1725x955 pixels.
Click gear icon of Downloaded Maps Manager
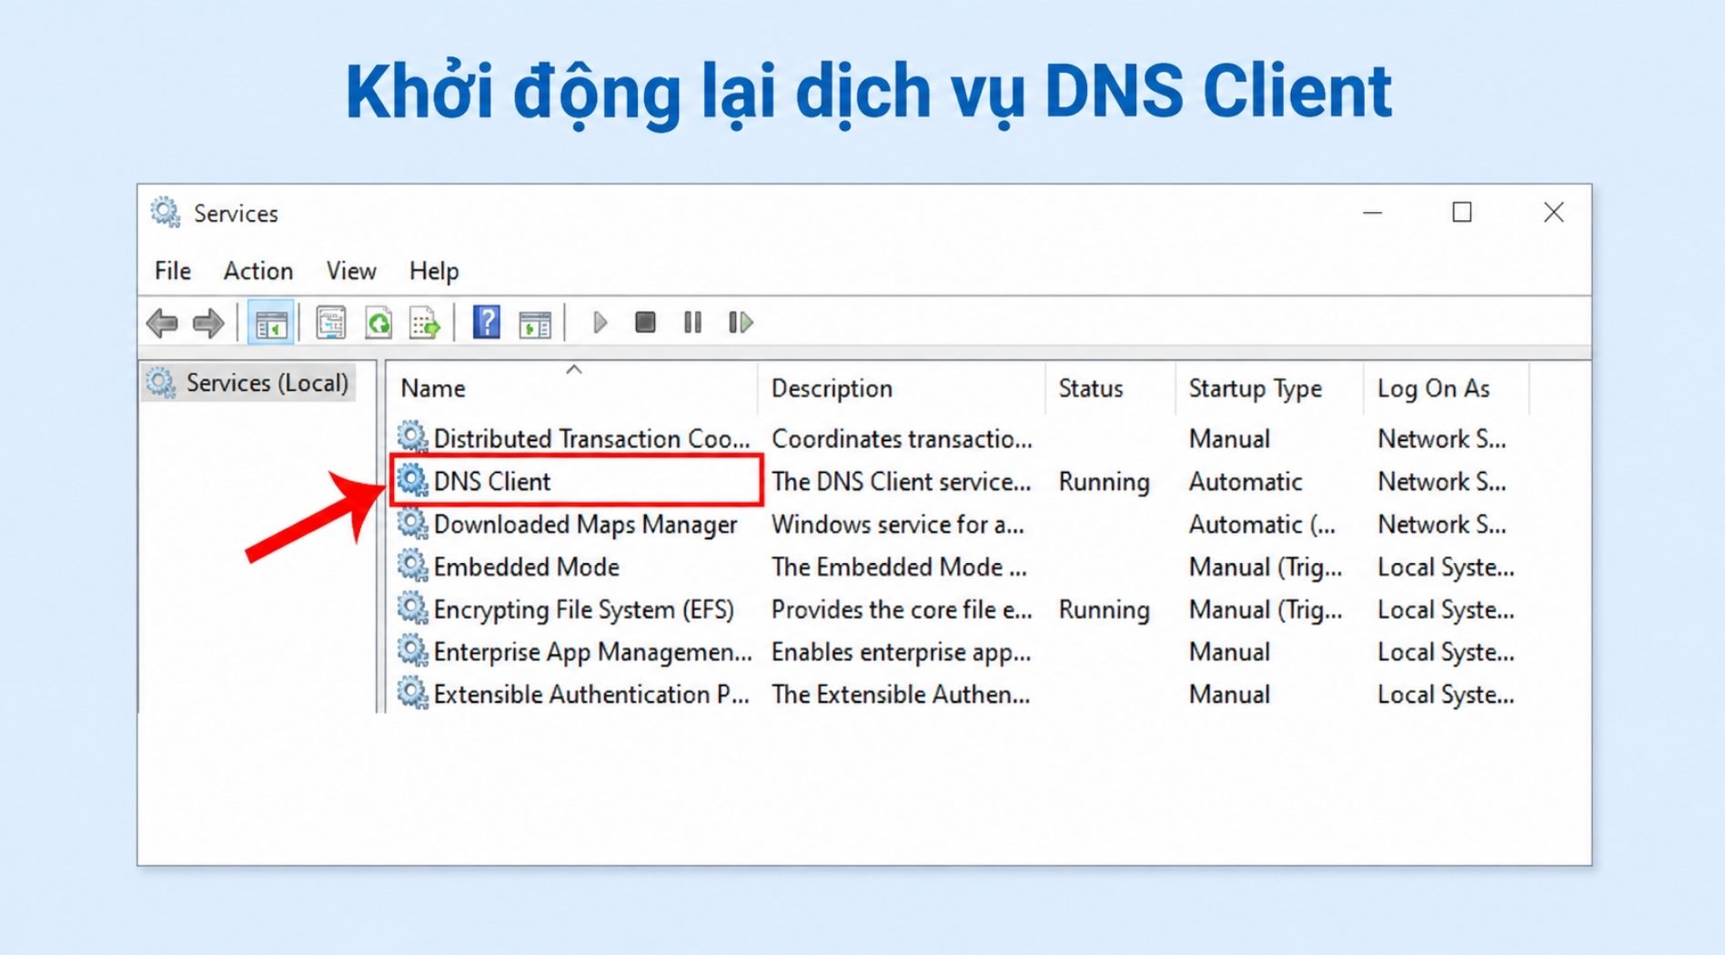pos(412,522)
